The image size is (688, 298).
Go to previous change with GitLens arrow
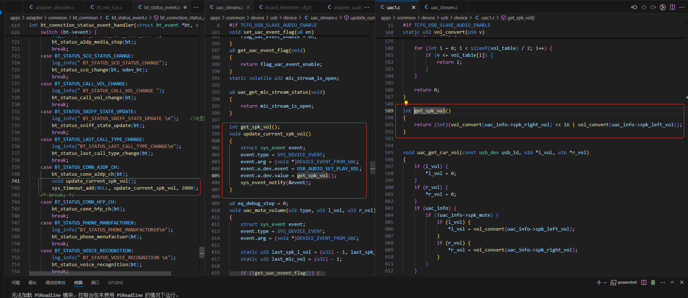point(634,7)
